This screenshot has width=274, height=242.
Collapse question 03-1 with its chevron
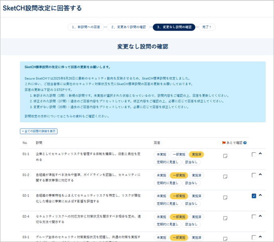[x=260, y=237]
